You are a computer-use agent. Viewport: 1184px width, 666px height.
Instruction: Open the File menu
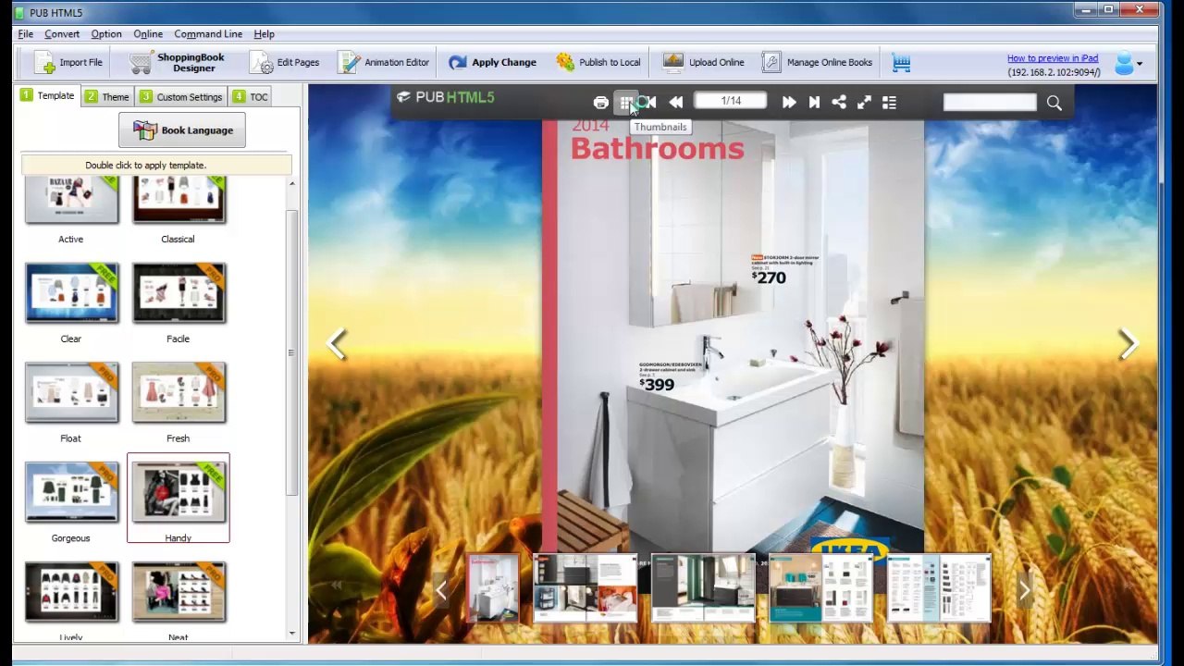coord(25,34)
